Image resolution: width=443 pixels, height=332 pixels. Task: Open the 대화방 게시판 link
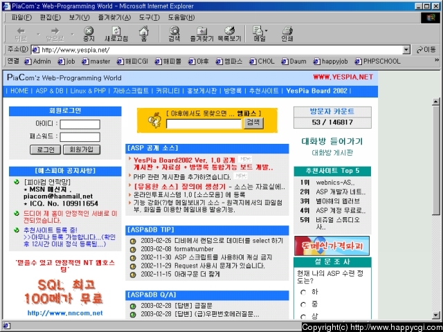[x=332, y=153]
